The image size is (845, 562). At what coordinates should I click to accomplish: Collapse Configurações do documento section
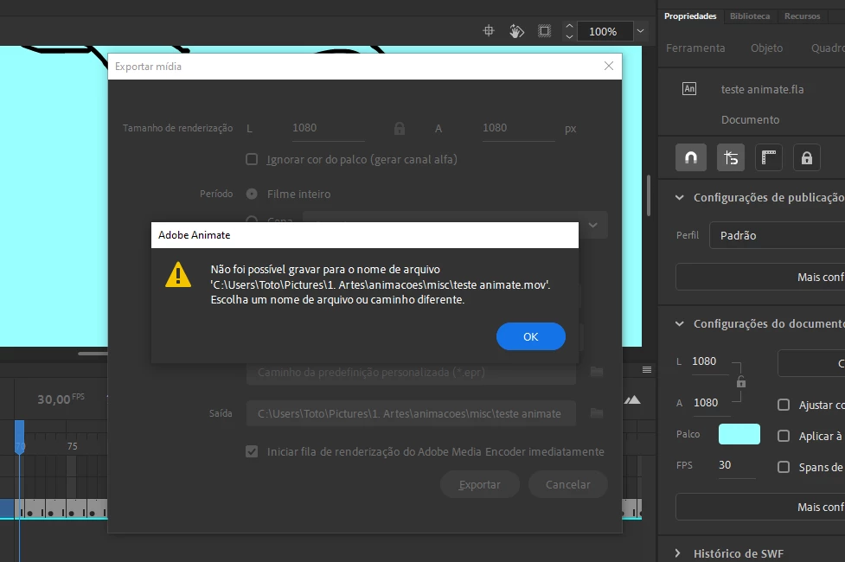tap(680, 323)
